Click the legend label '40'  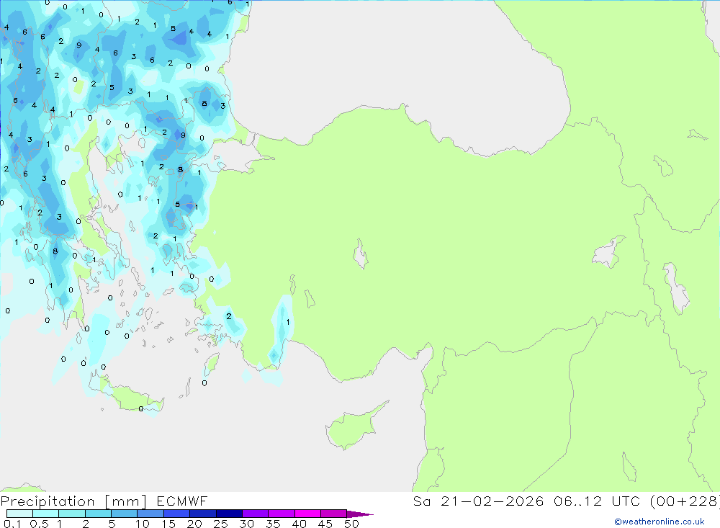click(x=299, y=524)
